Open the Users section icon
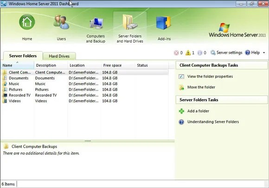This screenshot has width=269, height=188. click(61, 22)
